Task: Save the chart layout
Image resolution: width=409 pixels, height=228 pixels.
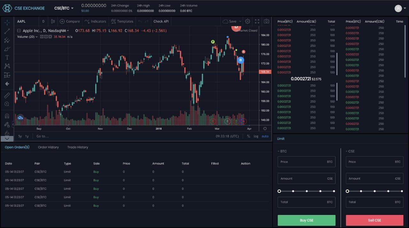Action: point(230,21)
